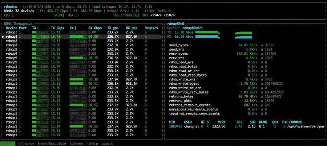
Task: Click the TX pps value 233.1K
Action: click(x=113, y=75)
